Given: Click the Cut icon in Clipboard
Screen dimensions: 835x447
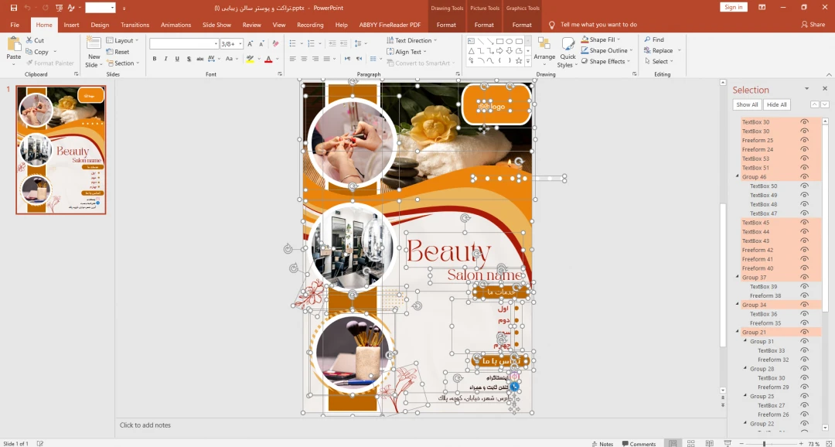Looking at the screenshot, I should point(35,40).
